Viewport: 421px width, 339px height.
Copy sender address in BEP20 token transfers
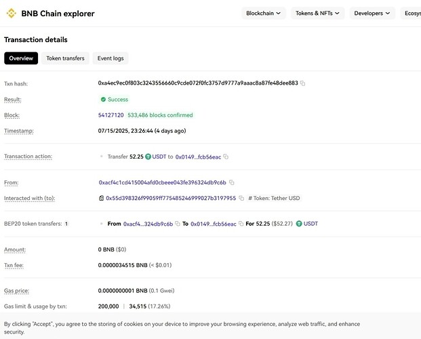pos(177,224)
